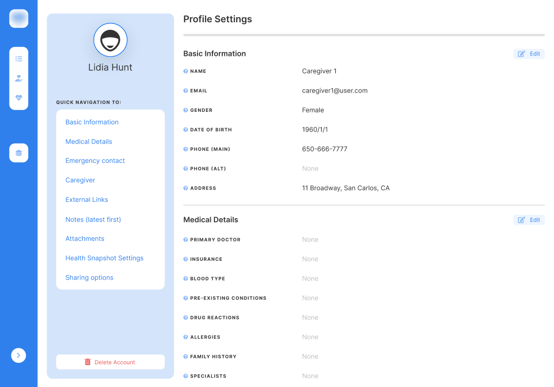554x387 pixels.
Task: Open Sharing options in quick navigation
Action: click(x=89, y=278)
